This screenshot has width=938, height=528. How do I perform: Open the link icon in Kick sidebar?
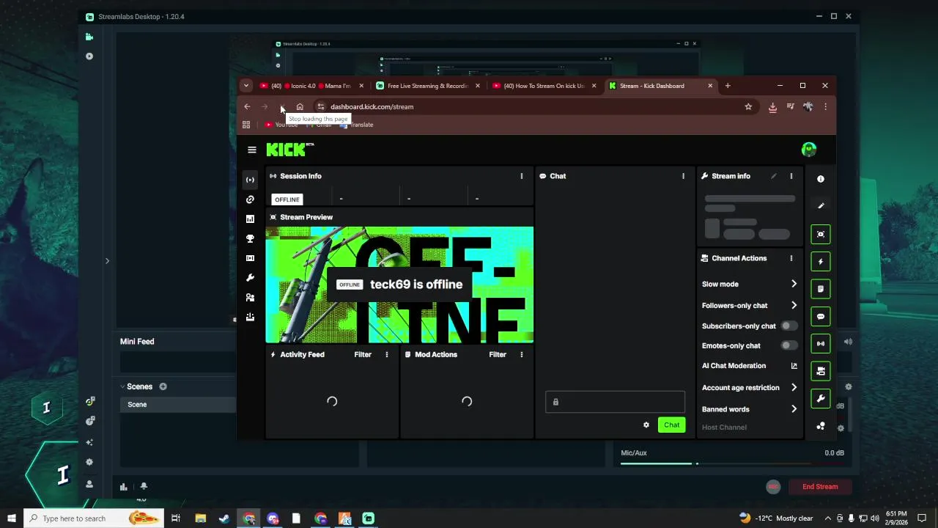(250, 199)
